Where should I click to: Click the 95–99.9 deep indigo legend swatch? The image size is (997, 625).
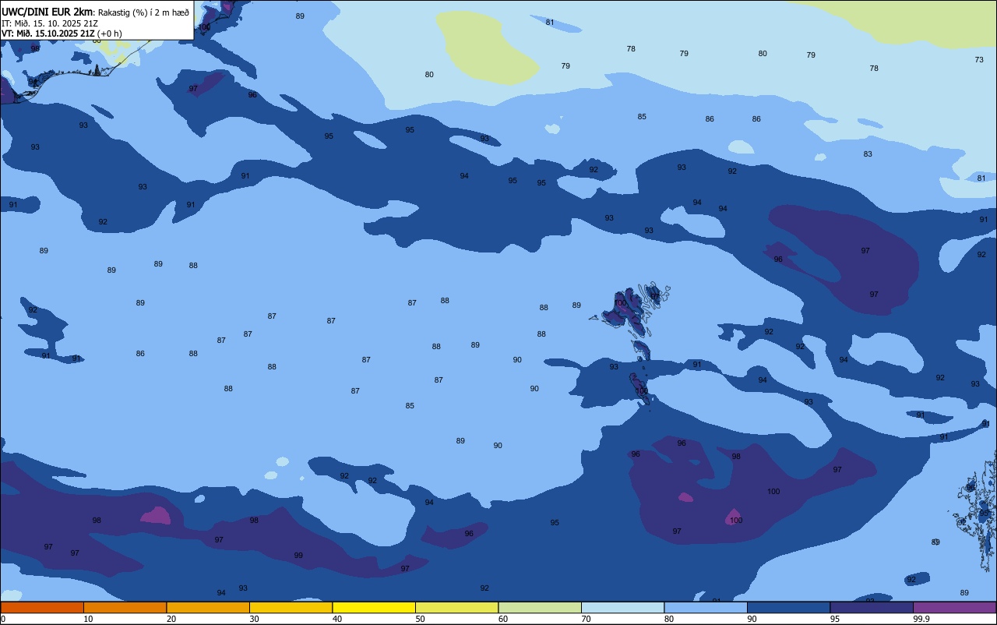872,607
